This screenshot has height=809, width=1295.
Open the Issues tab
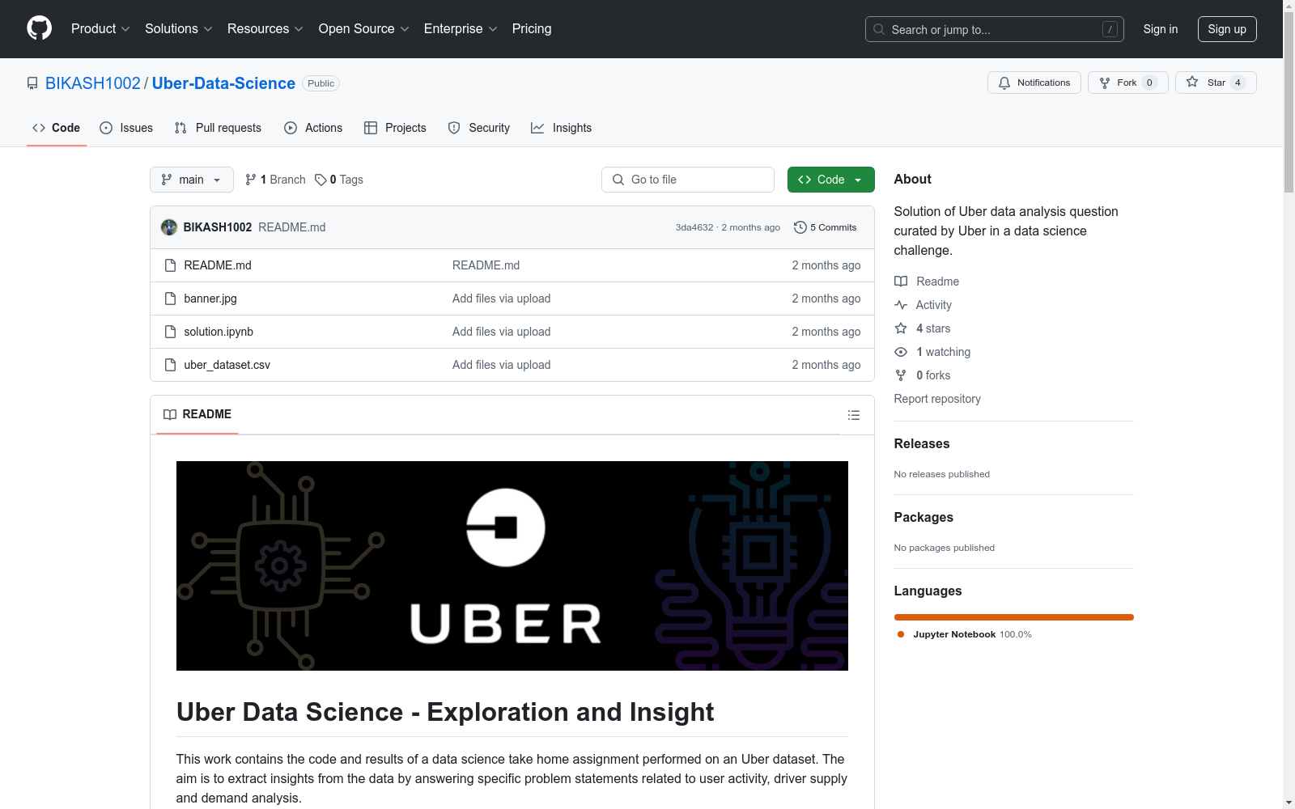[x=126, y=128]
